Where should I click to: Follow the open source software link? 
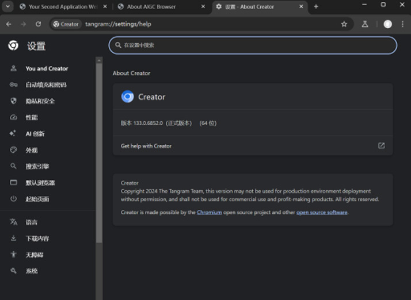pyautogui.click(x=322, y=212)
